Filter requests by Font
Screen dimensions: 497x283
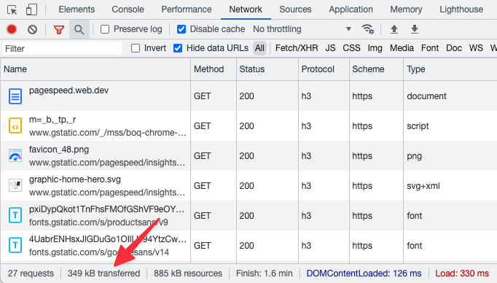pyautogui.click(x=430, y=48)
